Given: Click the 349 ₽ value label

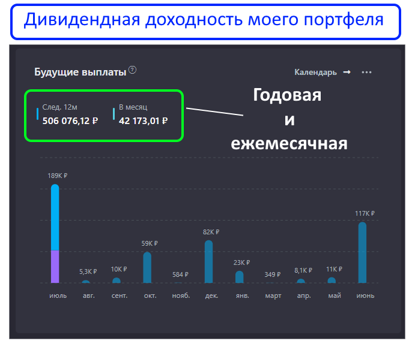Looking at the screenshot, I should tap(272, 274).
